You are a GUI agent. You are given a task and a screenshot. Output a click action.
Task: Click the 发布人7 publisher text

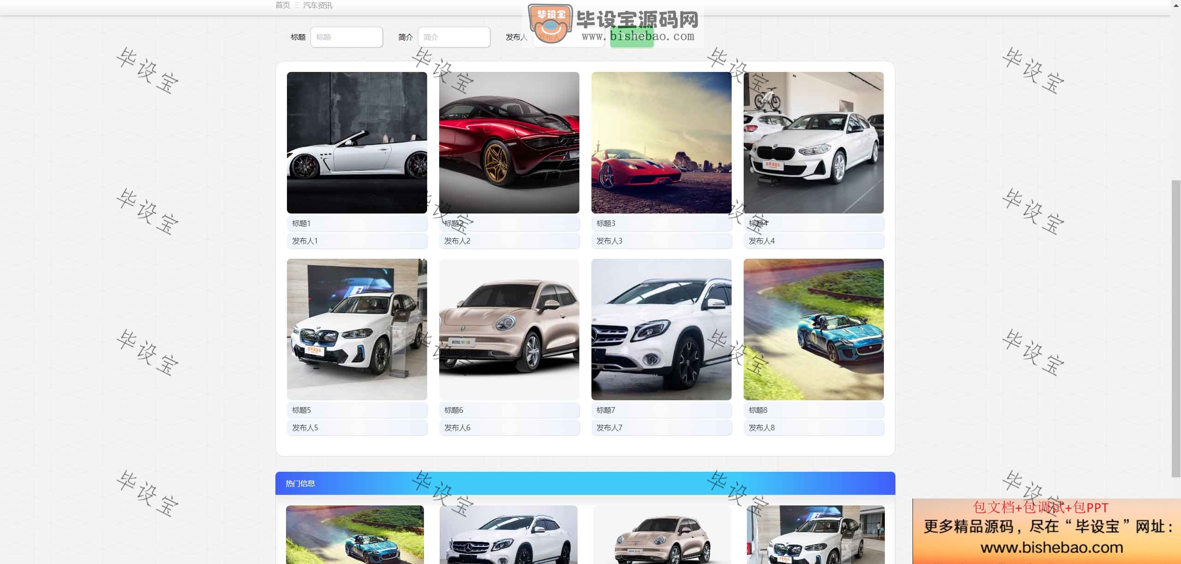coord(609,427)
